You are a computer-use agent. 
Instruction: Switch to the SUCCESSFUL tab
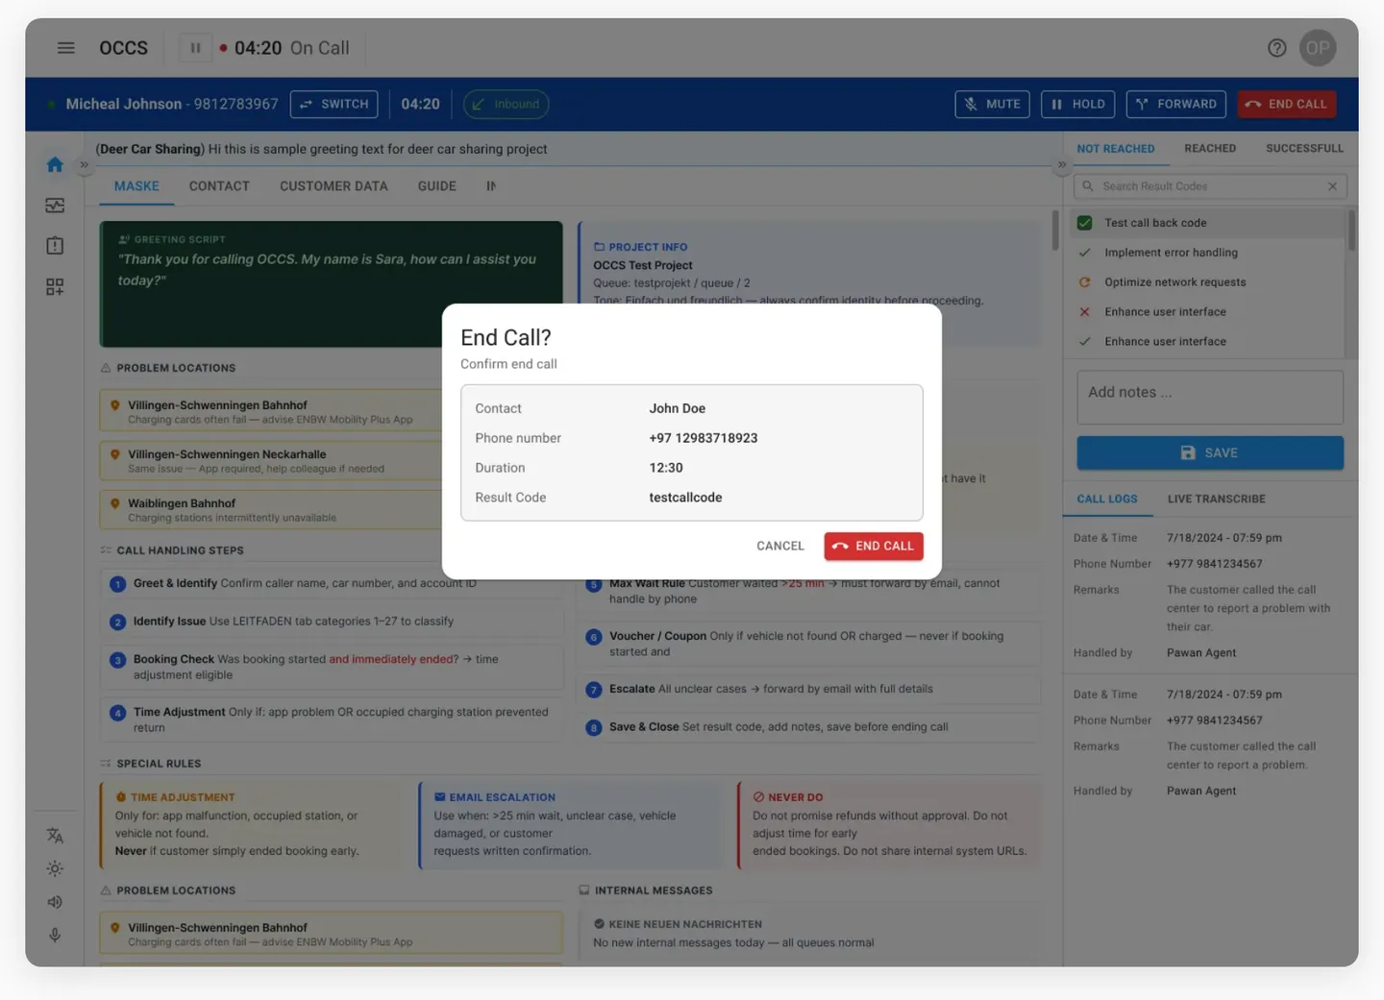(x=1304, y=149)
